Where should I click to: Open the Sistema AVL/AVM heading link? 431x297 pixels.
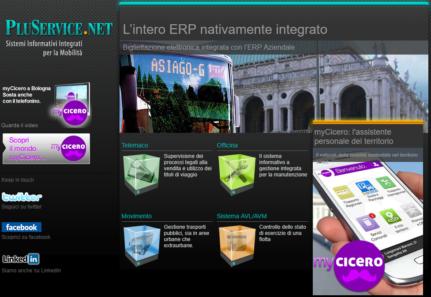click(x=242, y=216)
